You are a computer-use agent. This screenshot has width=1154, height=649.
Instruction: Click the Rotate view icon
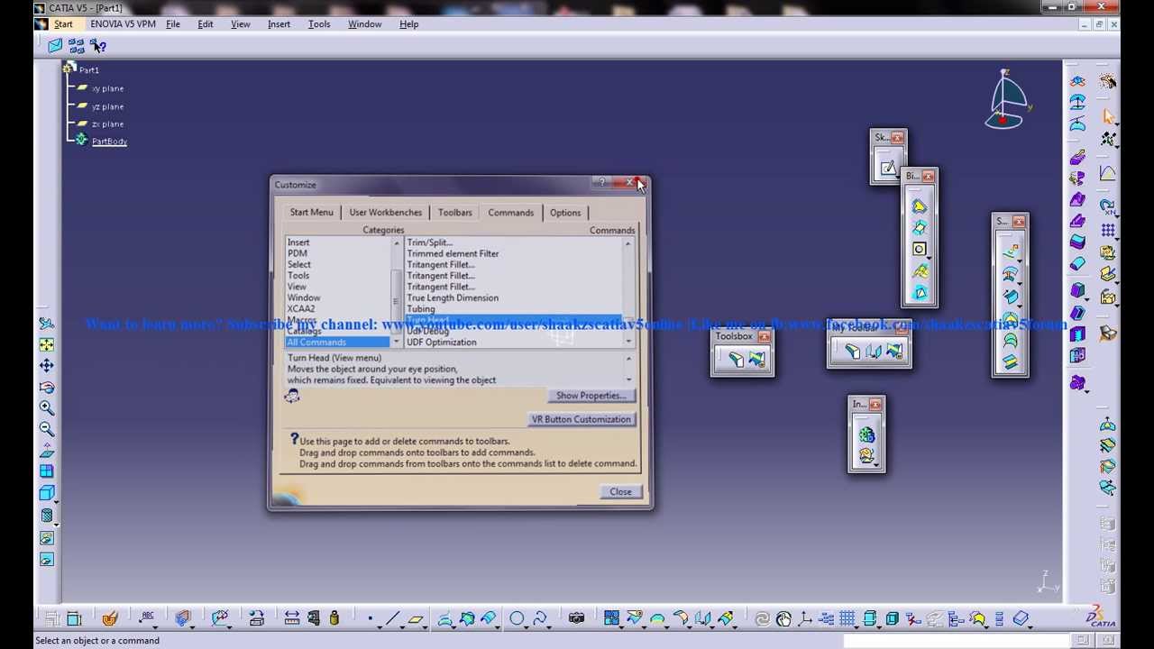point(46,388)
